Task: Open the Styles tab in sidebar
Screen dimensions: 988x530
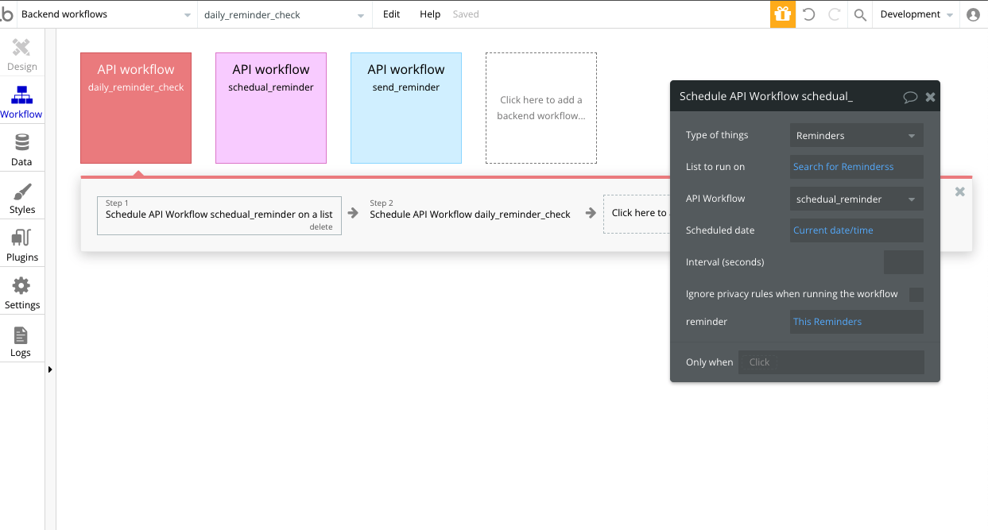Action: click(x=22, y=197)
